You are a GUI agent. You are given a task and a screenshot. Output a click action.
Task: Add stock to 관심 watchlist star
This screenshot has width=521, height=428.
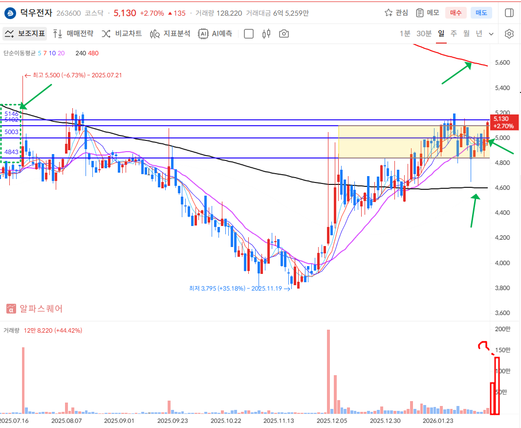[396, 13]
